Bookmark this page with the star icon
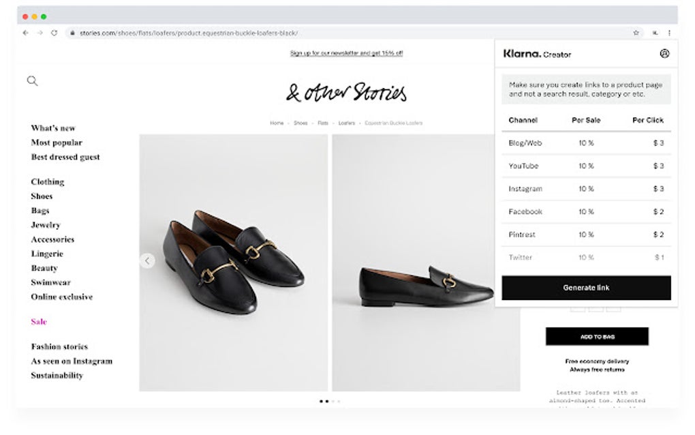The image size is (695, 435). pyautogui.click(x=636, y=32)
